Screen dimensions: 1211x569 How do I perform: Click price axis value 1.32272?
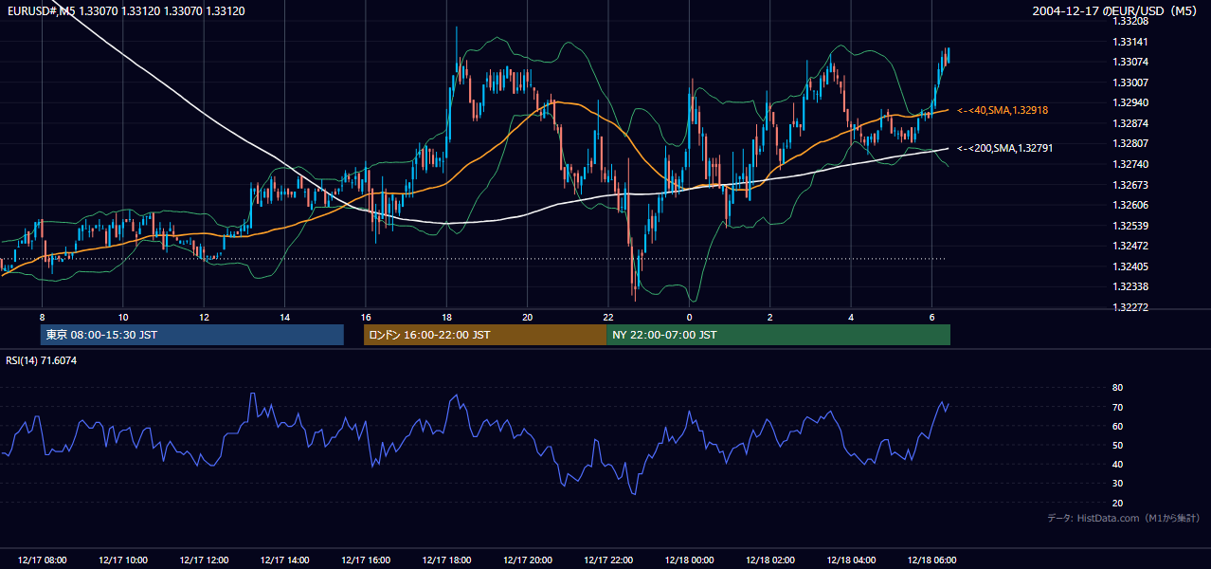pyautogui.click(x=1130, y=307)
